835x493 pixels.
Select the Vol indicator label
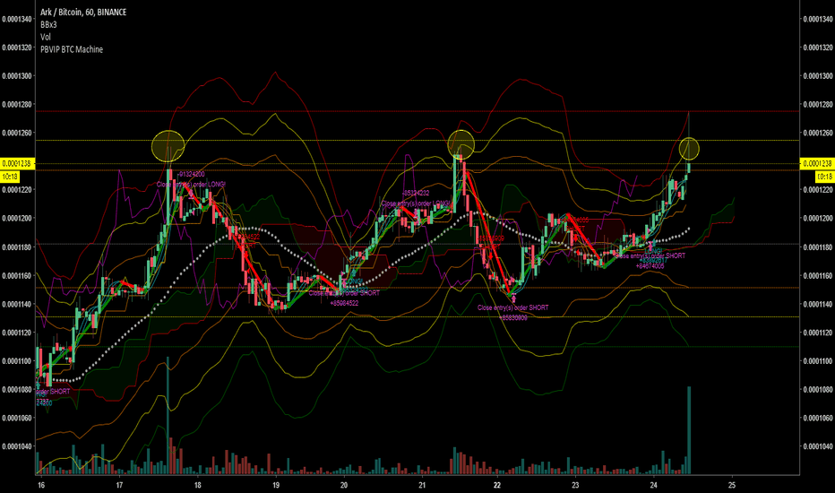pos(46,37)
